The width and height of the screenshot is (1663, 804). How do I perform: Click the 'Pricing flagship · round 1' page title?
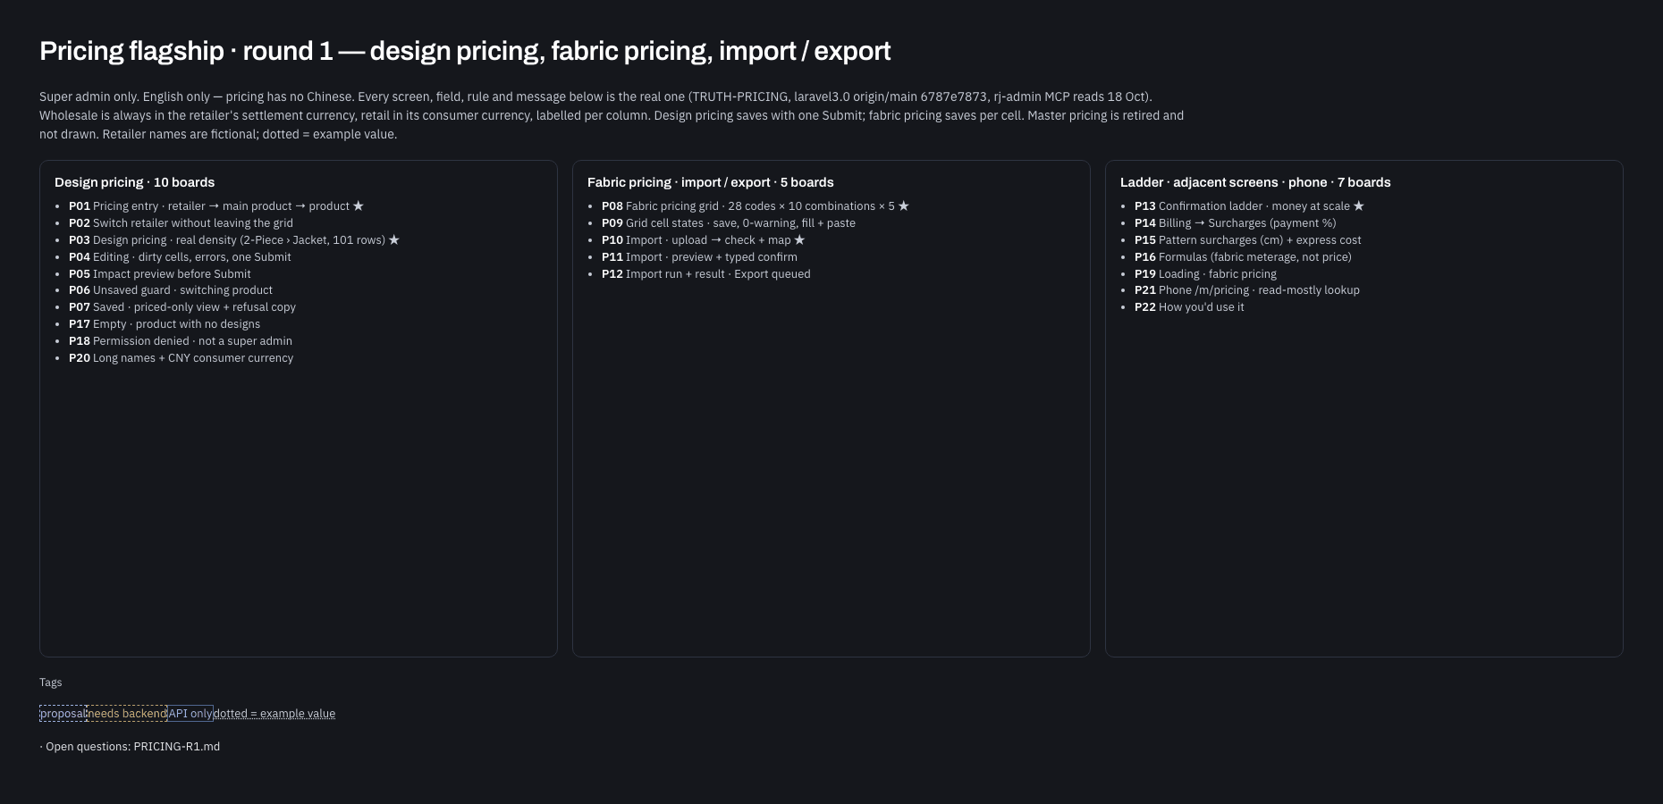click(x=465, y=51)
